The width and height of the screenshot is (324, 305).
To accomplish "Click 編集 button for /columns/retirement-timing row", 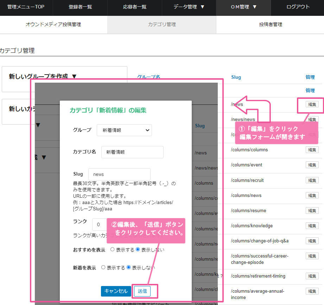I will point(312,276).
